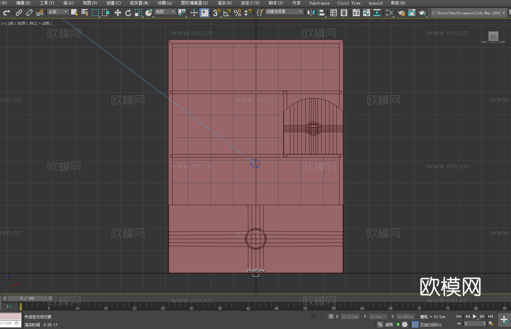Click viewport [+] general menu label
511x329 pixels.
point(4,23)
